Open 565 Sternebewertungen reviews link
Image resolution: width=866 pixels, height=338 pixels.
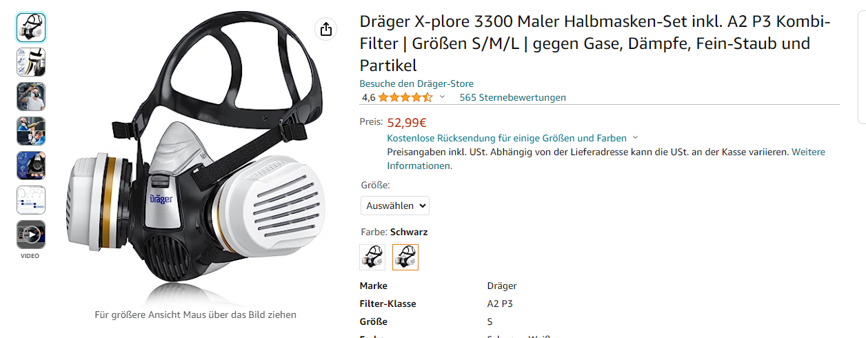click(x=512, y=97)
